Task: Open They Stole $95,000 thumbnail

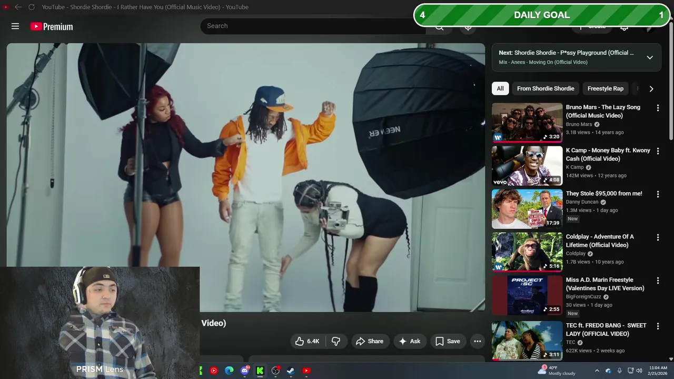Action: click(x=527, y=209)
